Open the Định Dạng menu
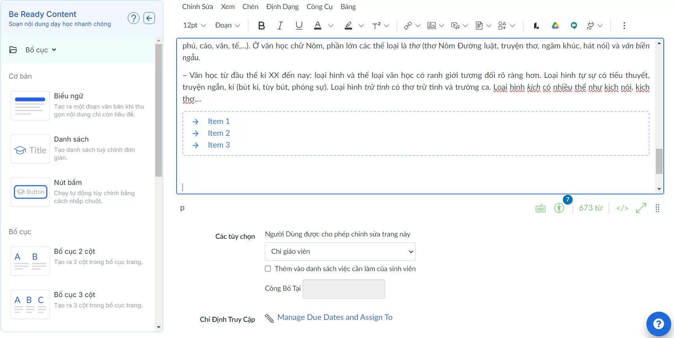The height and width of the screenshot is (338, 674). 282,7
